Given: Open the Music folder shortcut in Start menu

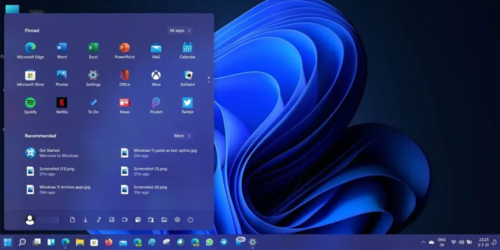Looking at the screenshot, I should coord(99,220).
